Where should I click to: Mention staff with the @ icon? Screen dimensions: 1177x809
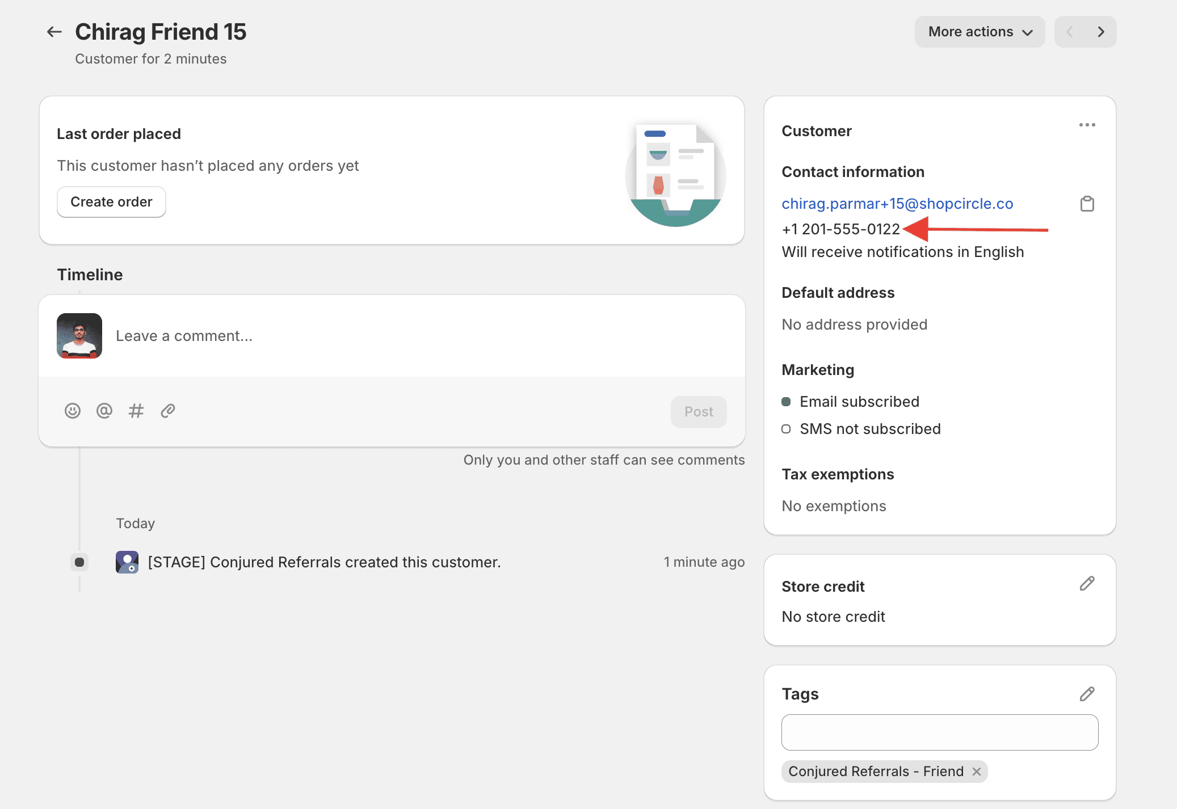(104, 411)
